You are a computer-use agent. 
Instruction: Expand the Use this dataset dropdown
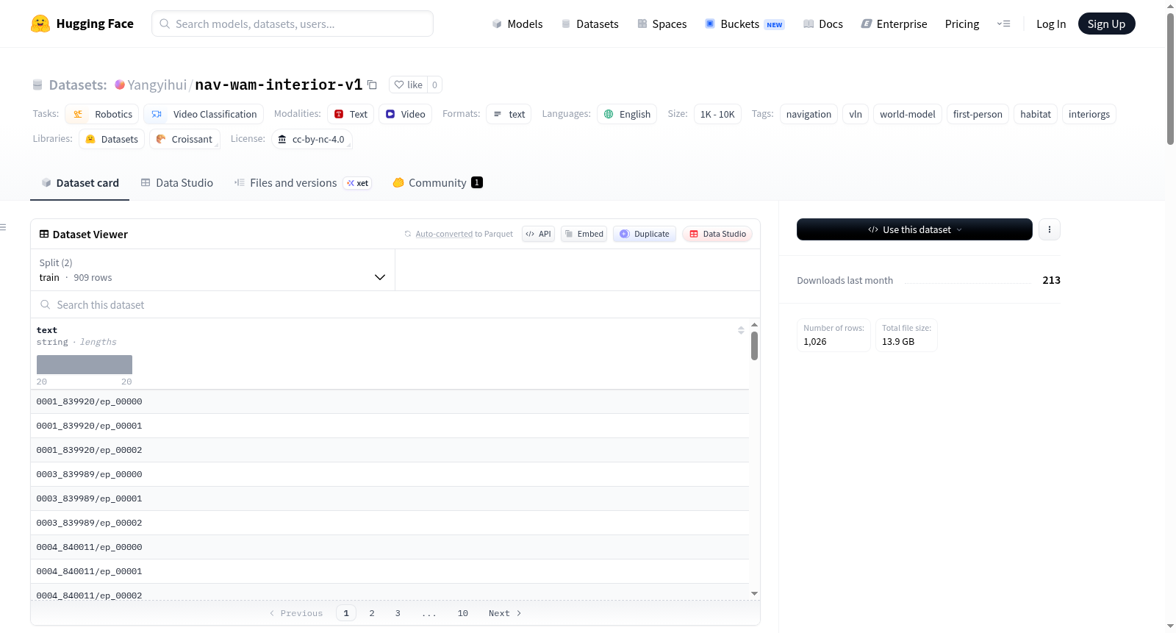click(914, 229)
